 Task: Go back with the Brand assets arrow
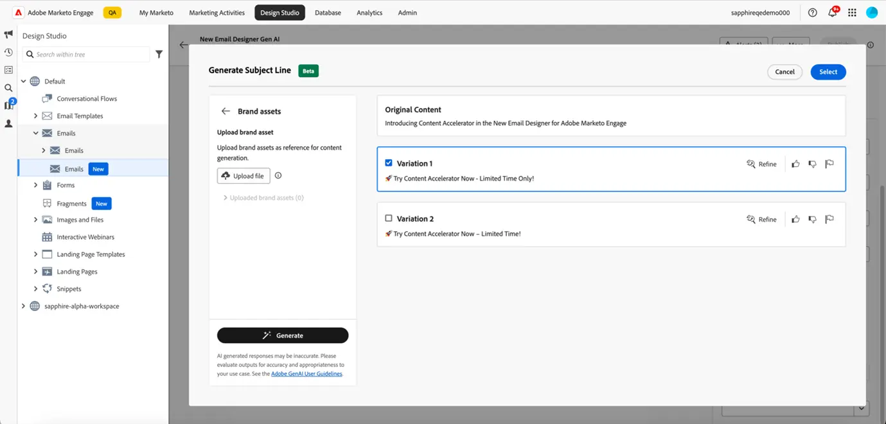point(226,111)
